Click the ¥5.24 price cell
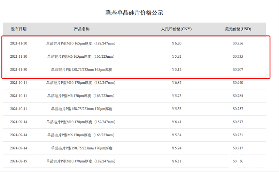The height and width of the screenshot is (172, 279). pos(177,148)
